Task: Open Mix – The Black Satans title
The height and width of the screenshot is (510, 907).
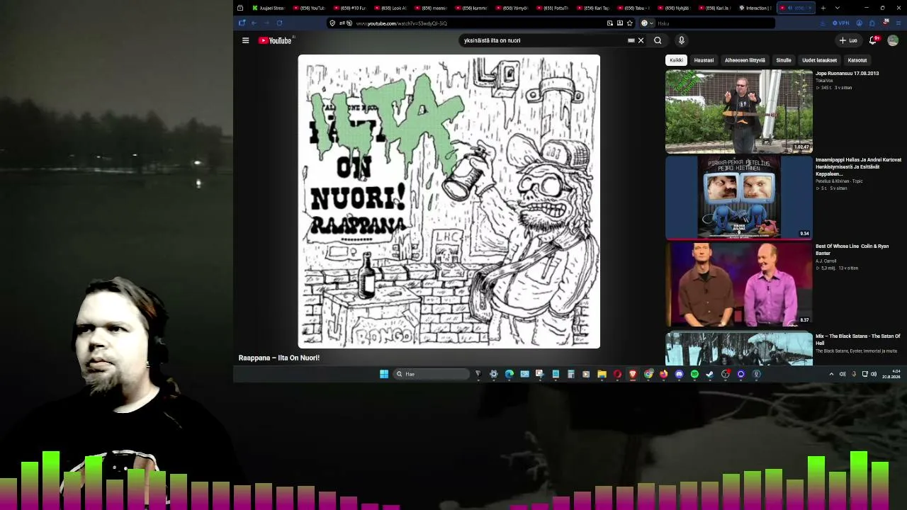Action: point(857,339)
